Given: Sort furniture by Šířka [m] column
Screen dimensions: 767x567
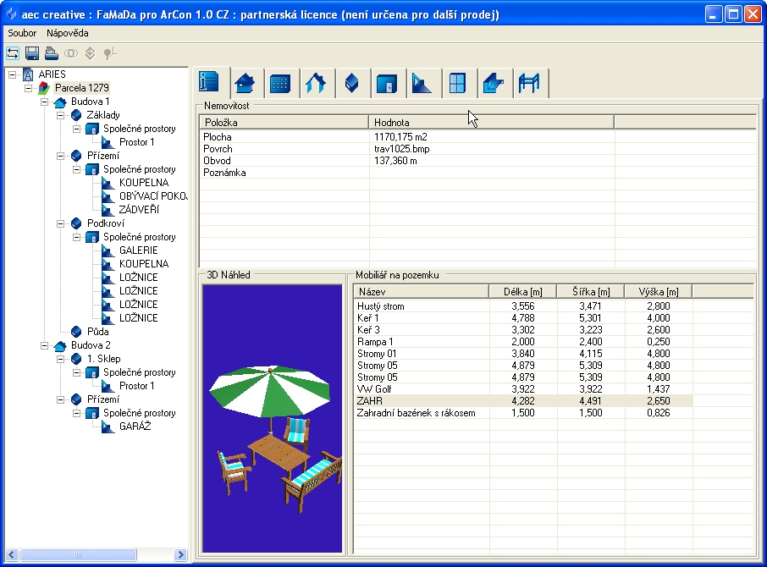Looking at the screenshot, I should click(591, 292).
